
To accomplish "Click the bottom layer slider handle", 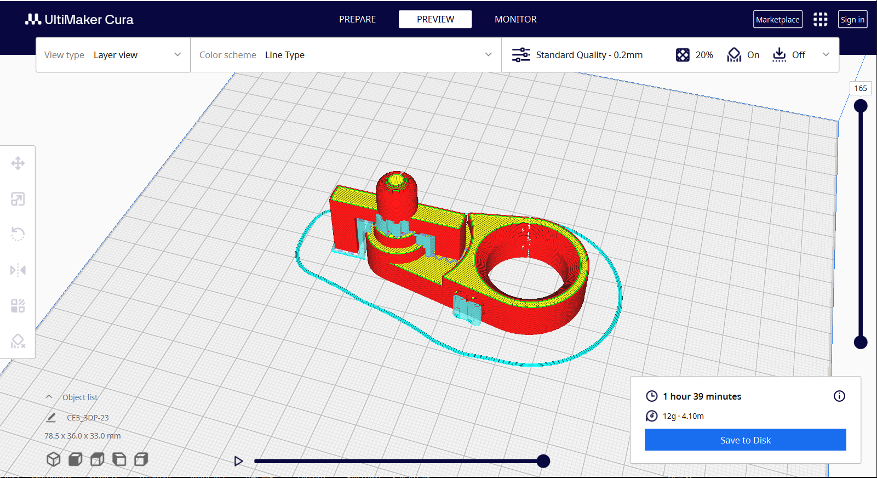I will 861,343.
